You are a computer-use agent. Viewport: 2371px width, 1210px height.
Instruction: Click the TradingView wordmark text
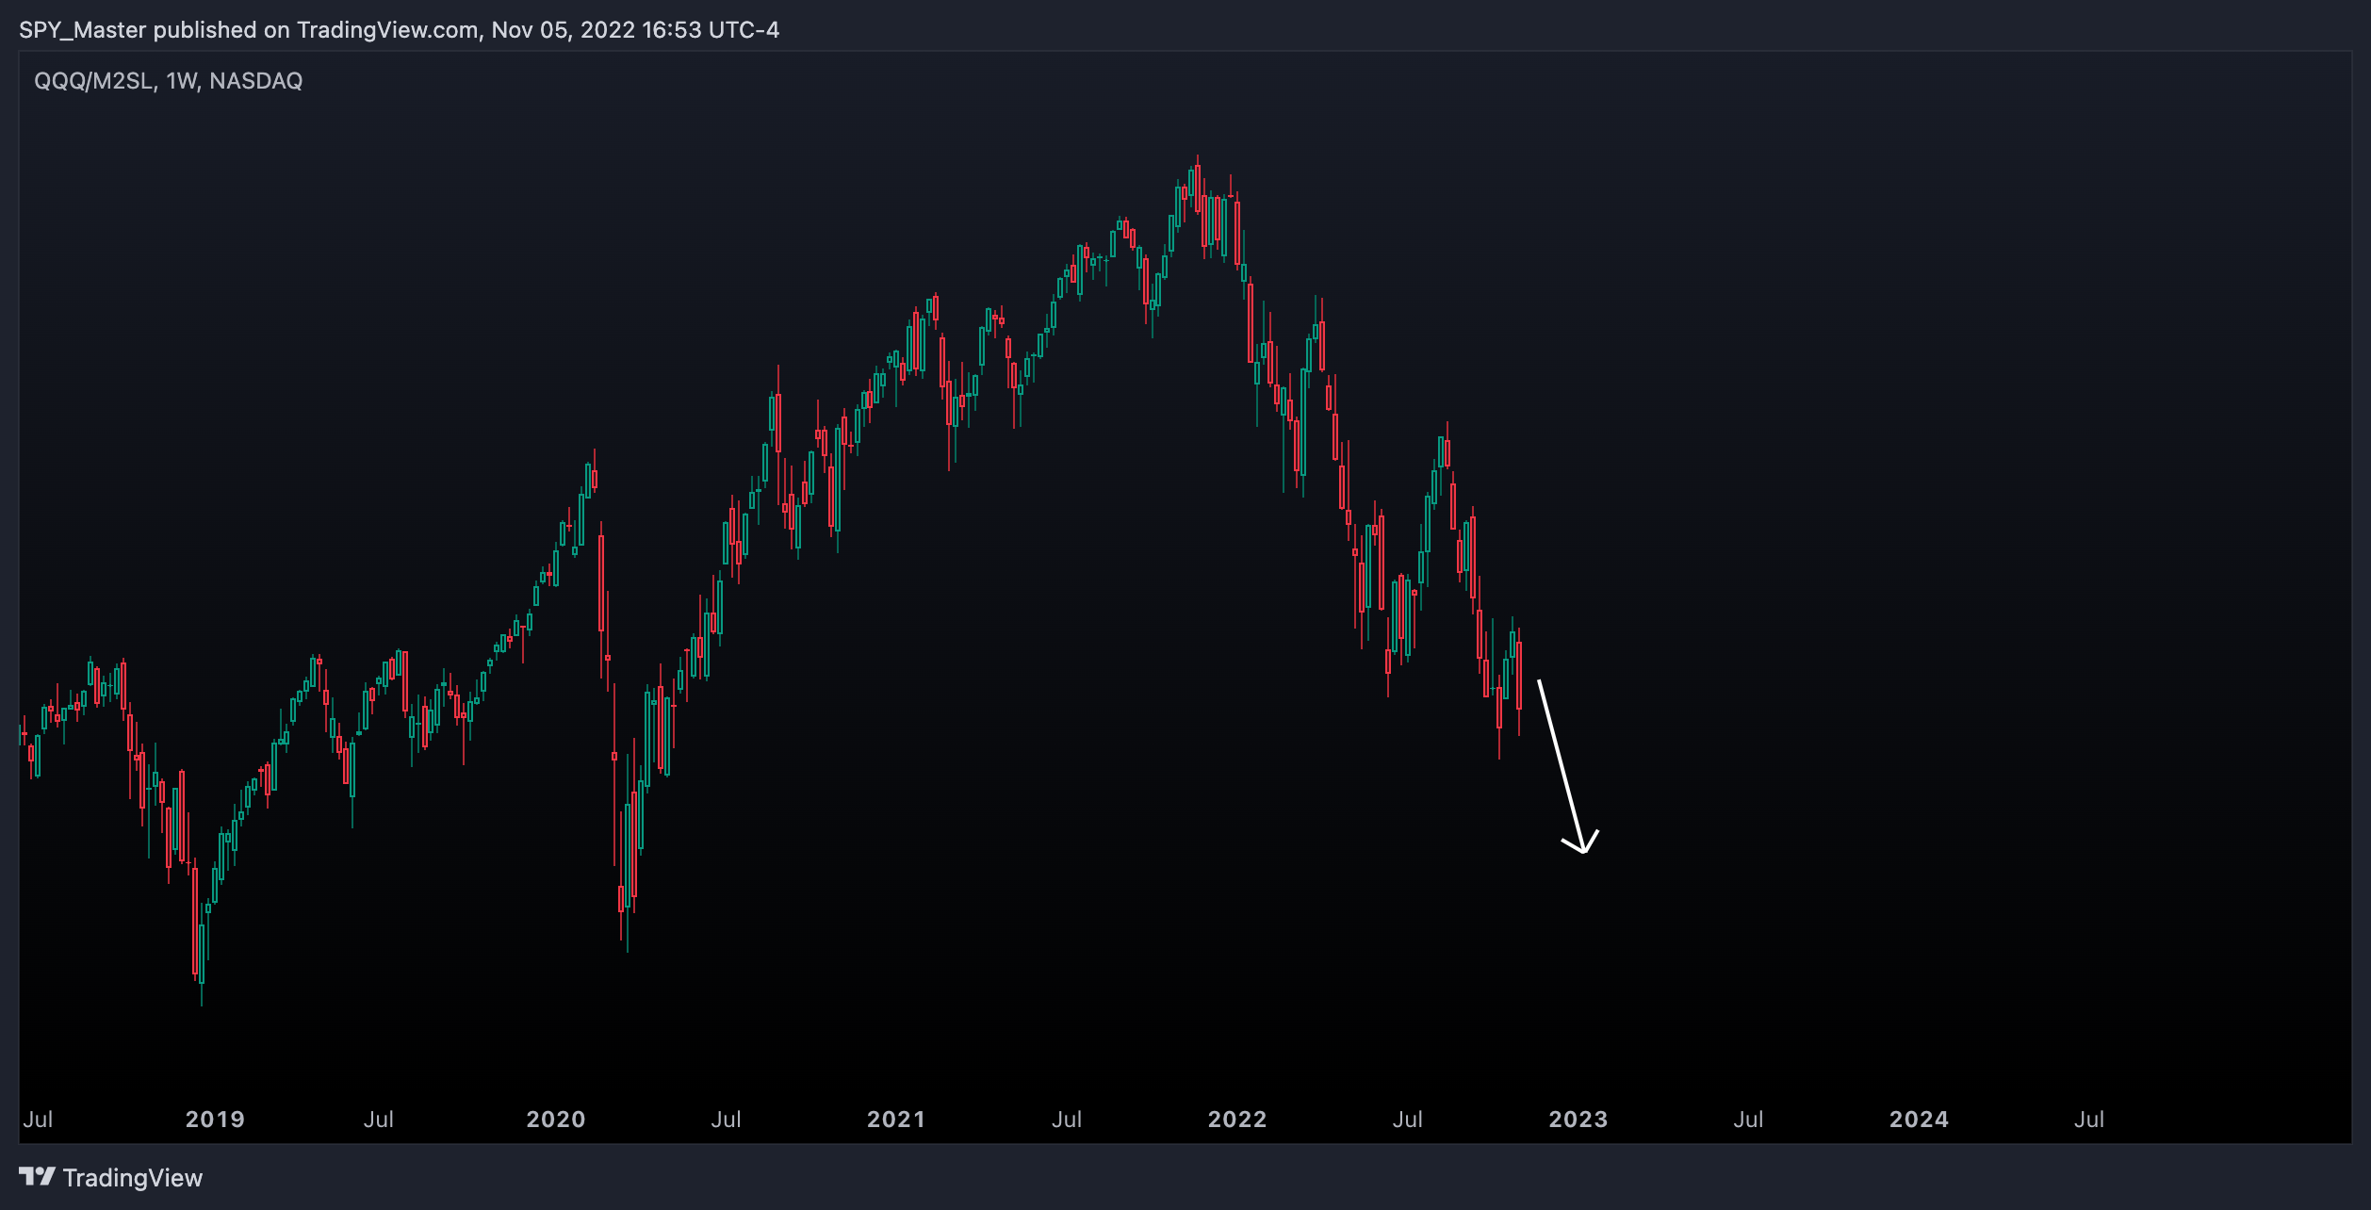tap(133, 1178)
